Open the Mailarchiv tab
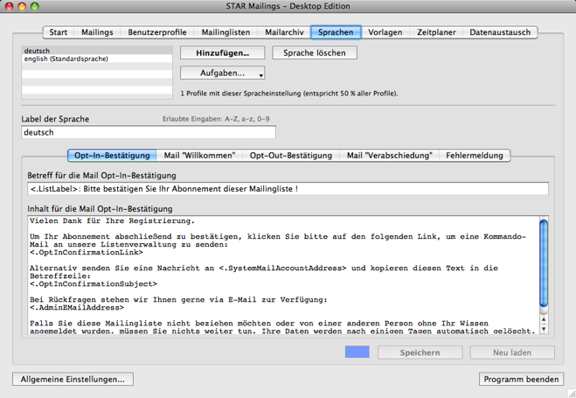 point(284,32)
